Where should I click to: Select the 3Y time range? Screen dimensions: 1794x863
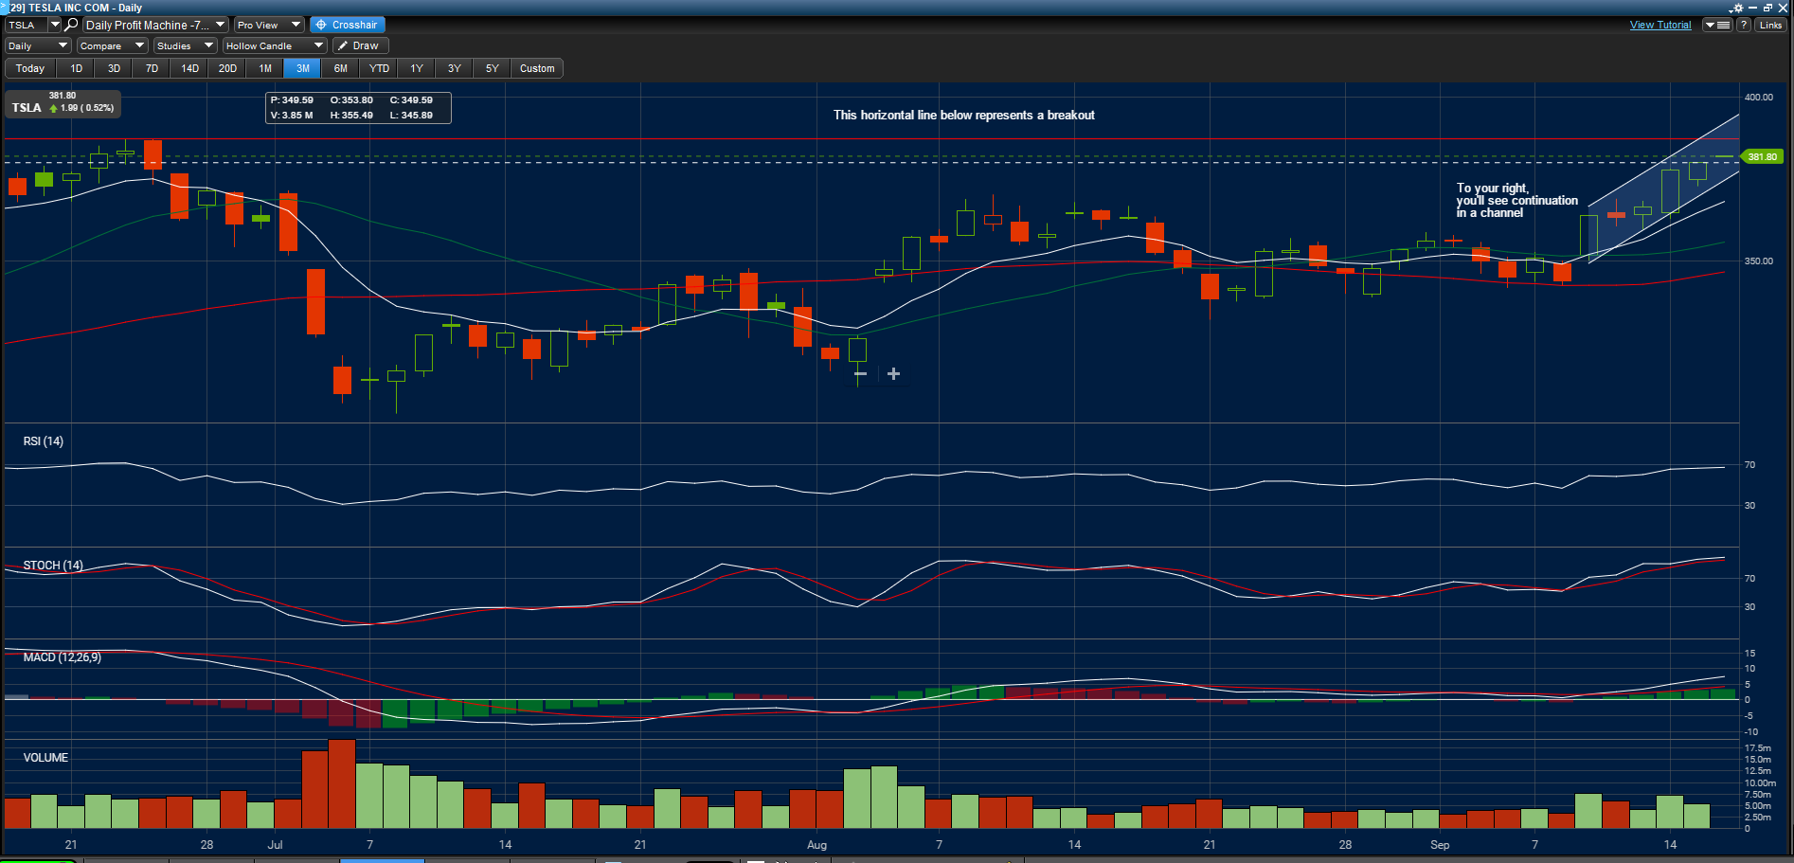click(x=455, y=68)
